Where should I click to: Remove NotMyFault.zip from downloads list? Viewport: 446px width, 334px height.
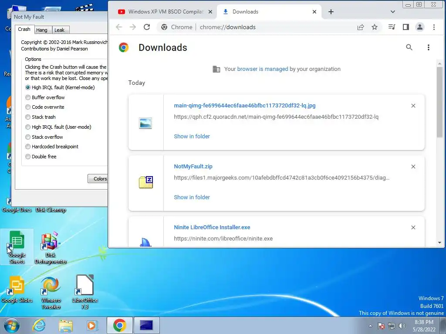(413, 167)
